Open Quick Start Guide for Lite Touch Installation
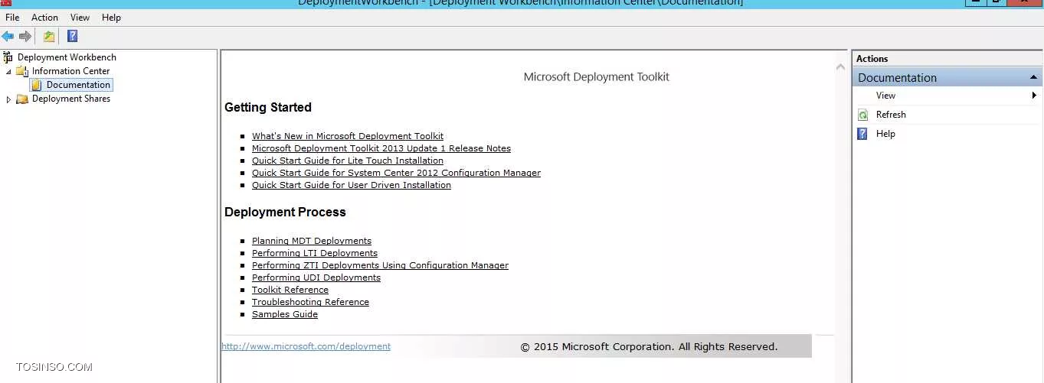This screenshot has width=1044, height=383. coord(348,161)
